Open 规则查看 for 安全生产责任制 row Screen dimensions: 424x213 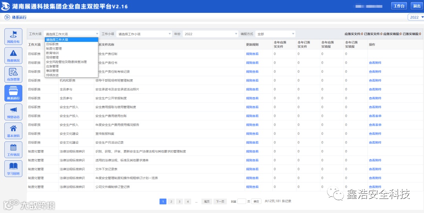click(252, 54)
